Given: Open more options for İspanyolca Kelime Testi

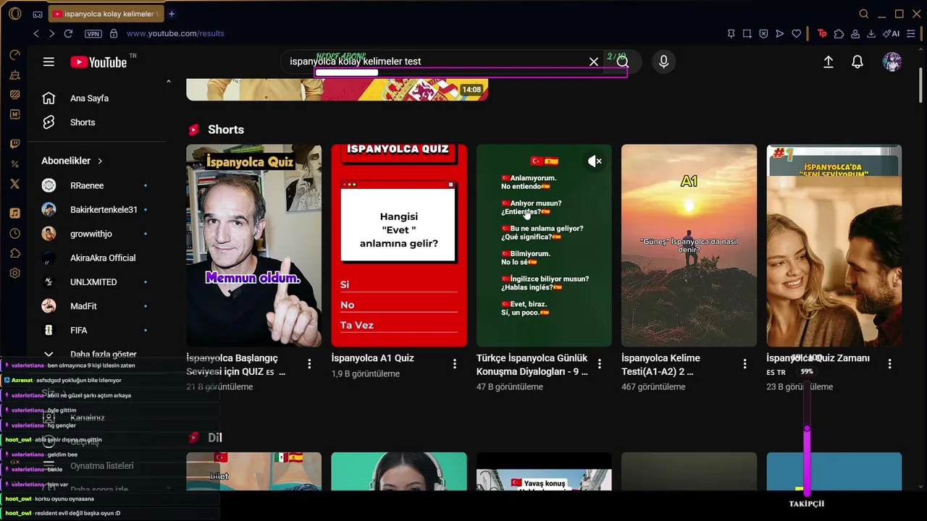Looking at the screenshot, I should point(744,364).
